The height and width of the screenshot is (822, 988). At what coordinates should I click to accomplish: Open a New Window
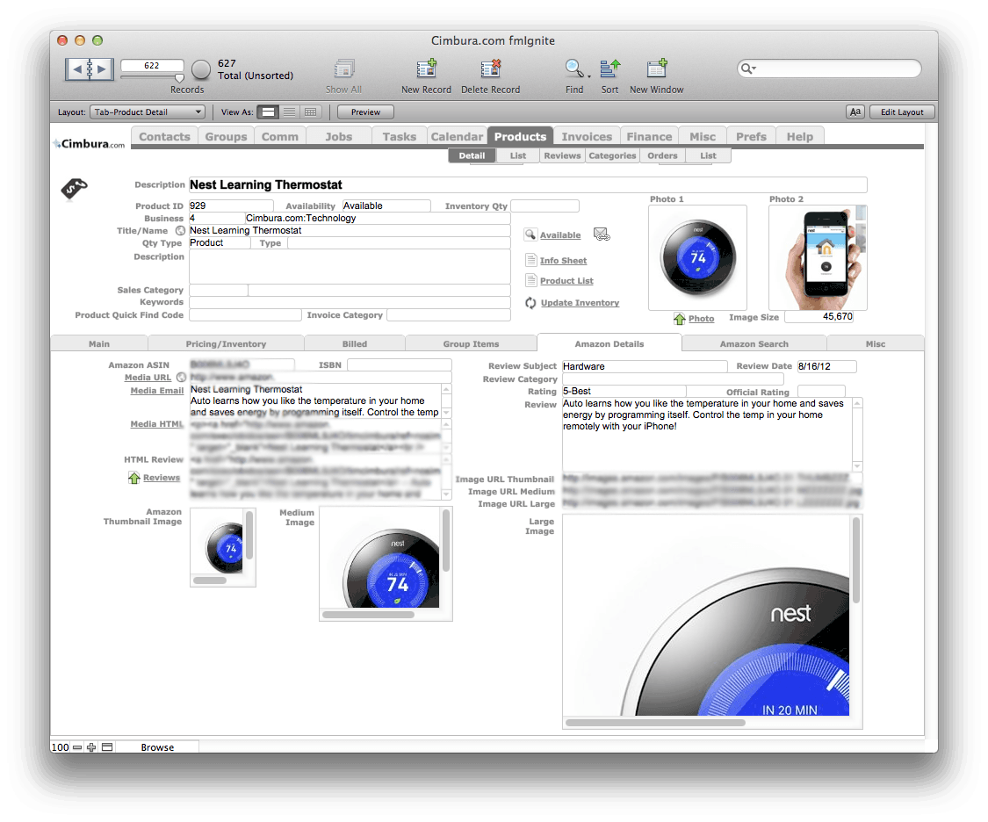[x=657, y=68]
